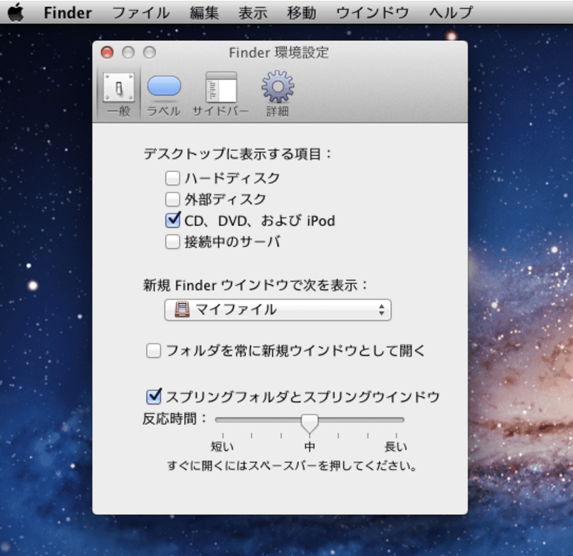Enable ハードディスク on desktop
This screenshot has width=573, height=556.
point(173,178)
